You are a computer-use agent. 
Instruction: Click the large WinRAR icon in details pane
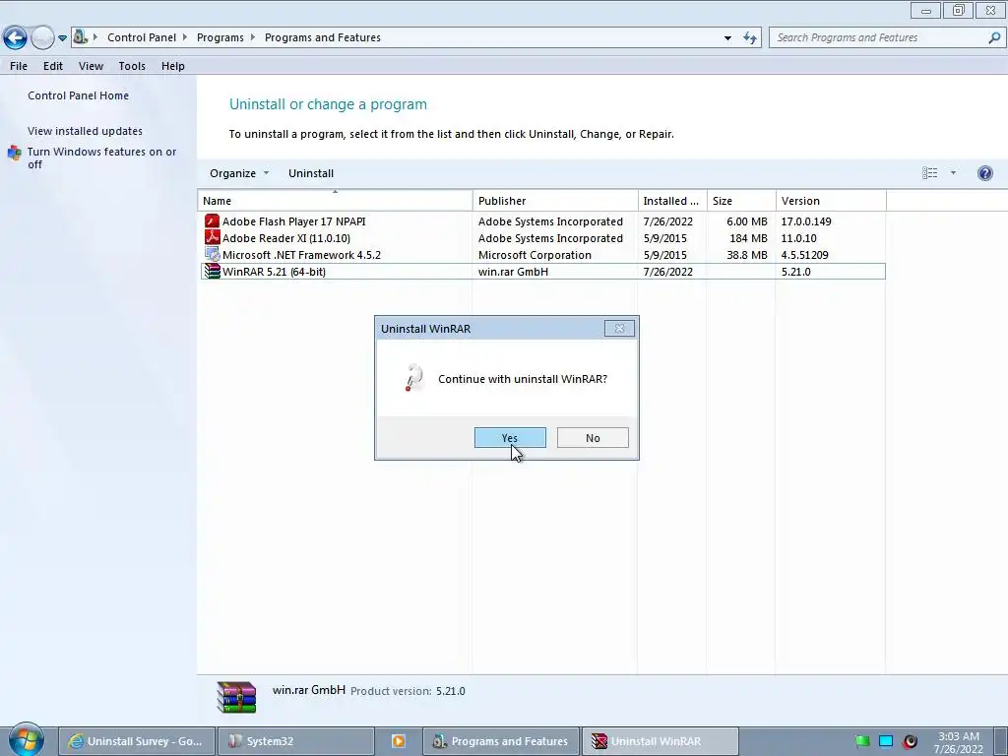[236, 697]
